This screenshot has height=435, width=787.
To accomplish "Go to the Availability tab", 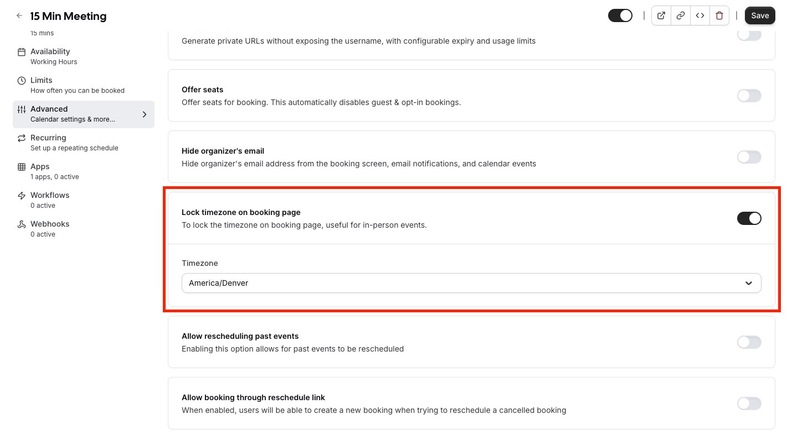I will click(x=84, y=56).
